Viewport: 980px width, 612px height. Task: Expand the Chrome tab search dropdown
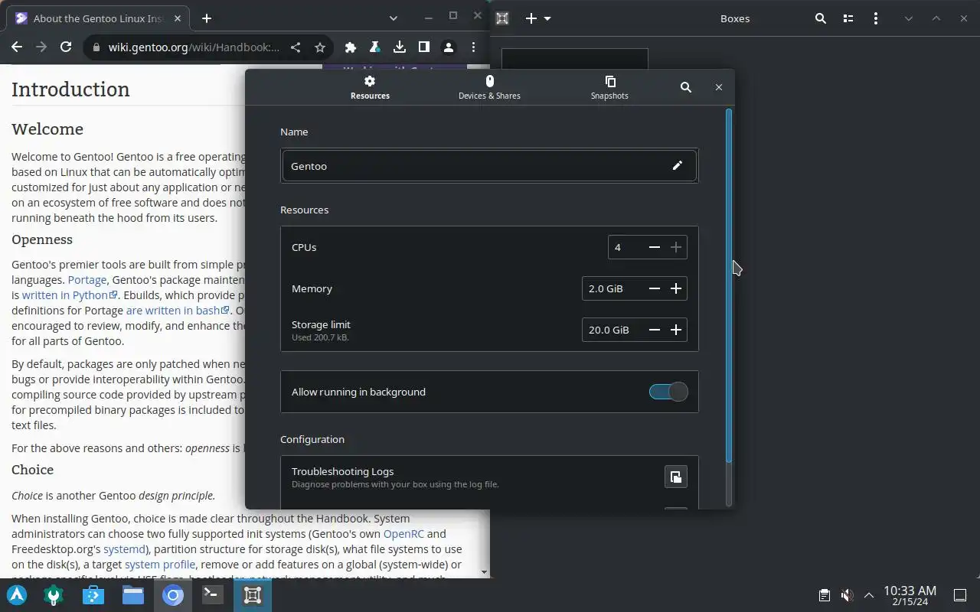click(x=394, y=18)
